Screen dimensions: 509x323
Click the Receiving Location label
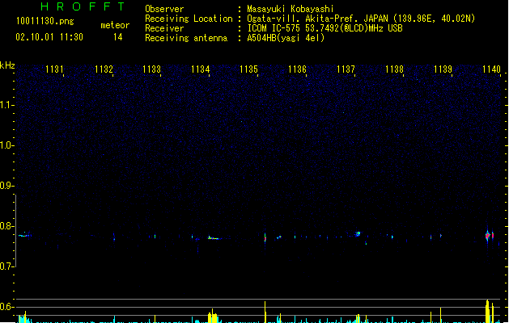tap(189, 19)
